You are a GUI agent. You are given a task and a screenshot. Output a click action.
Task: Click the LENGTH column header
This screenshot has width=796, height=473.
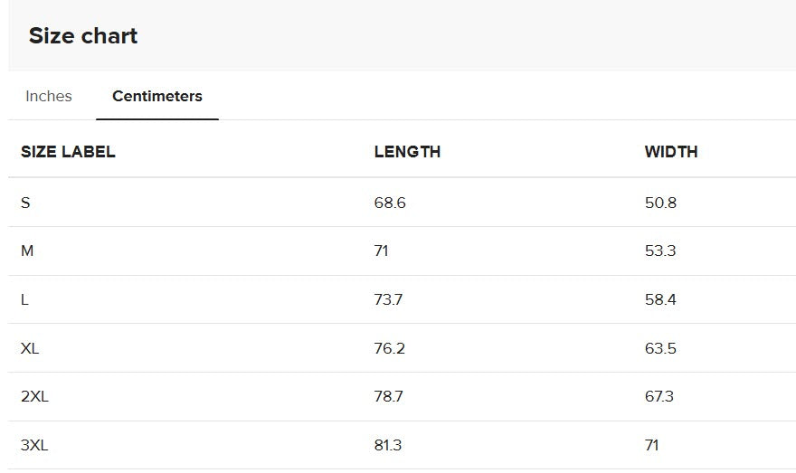[x=407, y=152]
